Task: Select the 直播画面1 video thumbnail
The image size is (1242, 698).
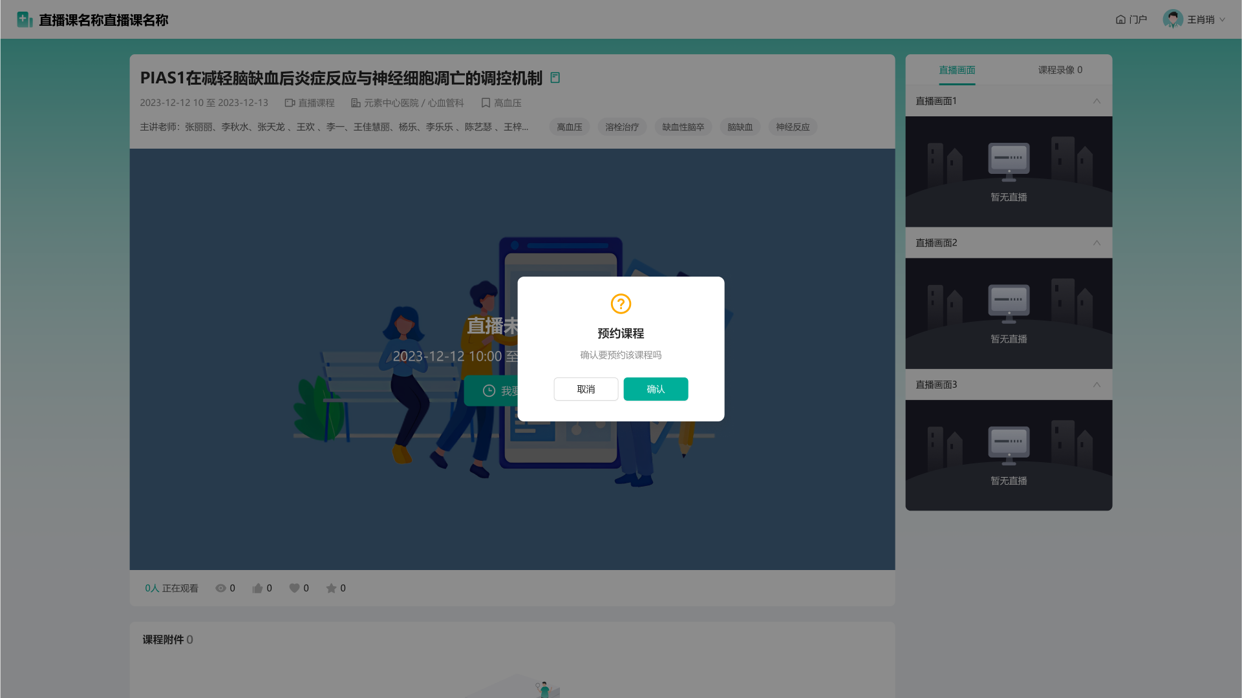Action: coord(1009,171)
